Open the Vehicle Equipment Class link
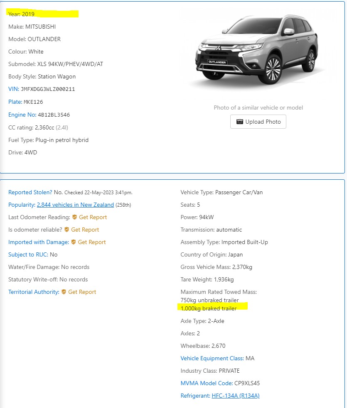347x408 pixels. [212, 358]
